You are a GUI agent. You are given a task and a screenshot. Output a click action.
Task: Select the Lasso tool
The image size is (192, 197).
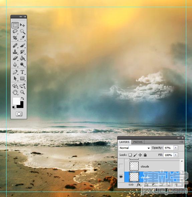point(15,31)
